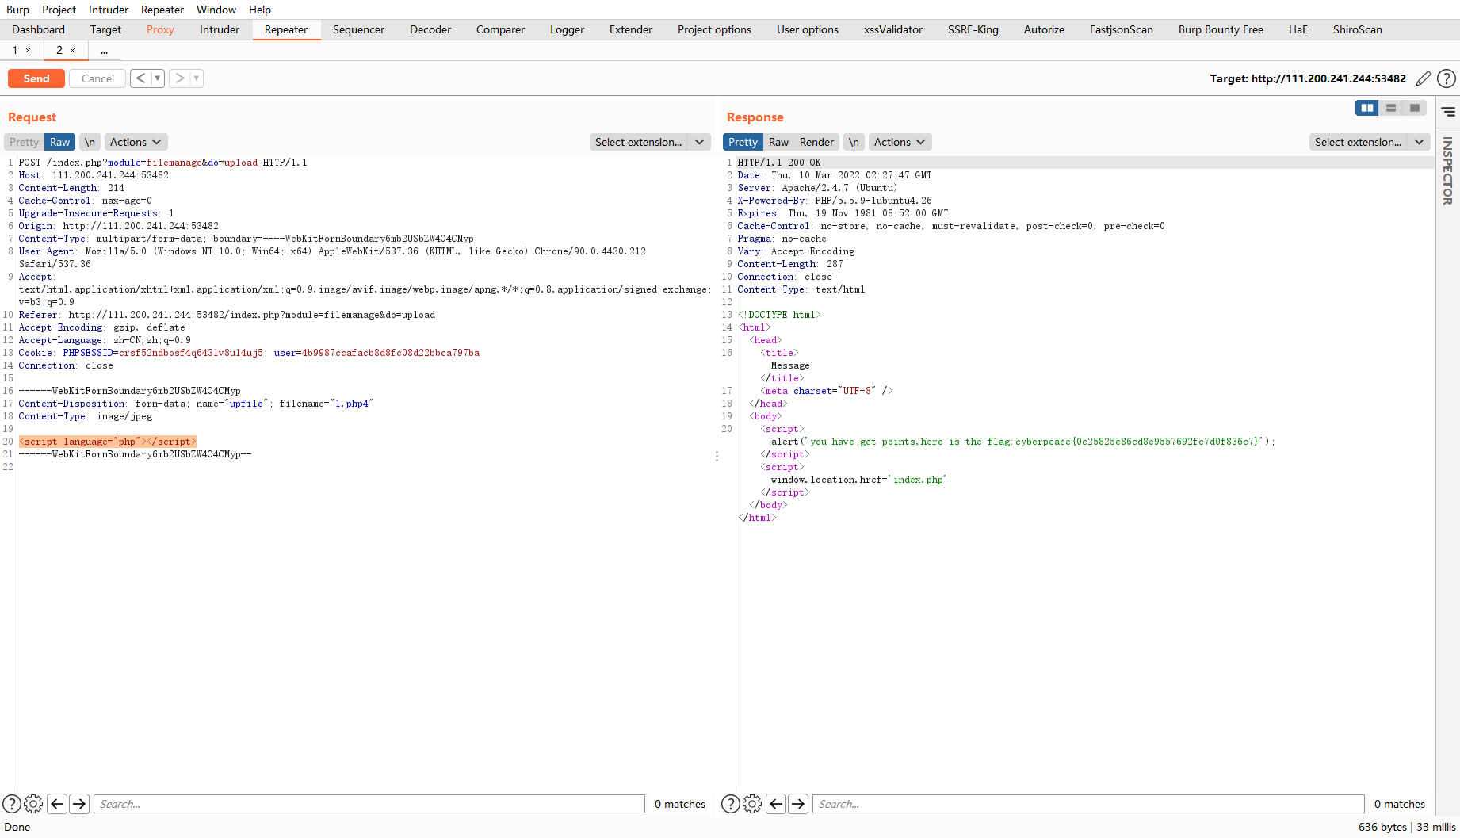
Task: Open the Project options tab
Action: 714,29
